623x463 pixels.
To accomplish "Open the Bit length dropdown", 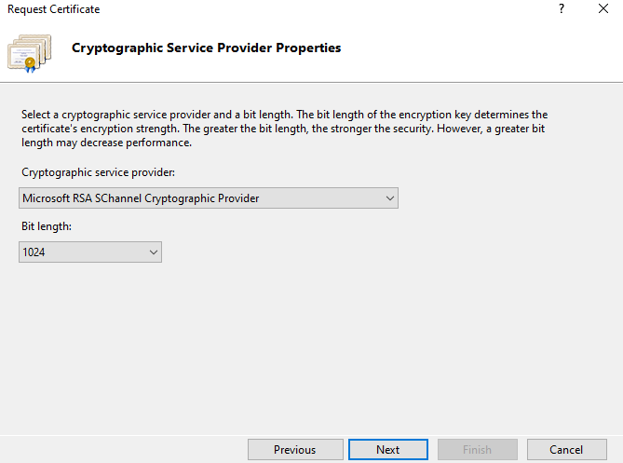I will pos(89,252).
